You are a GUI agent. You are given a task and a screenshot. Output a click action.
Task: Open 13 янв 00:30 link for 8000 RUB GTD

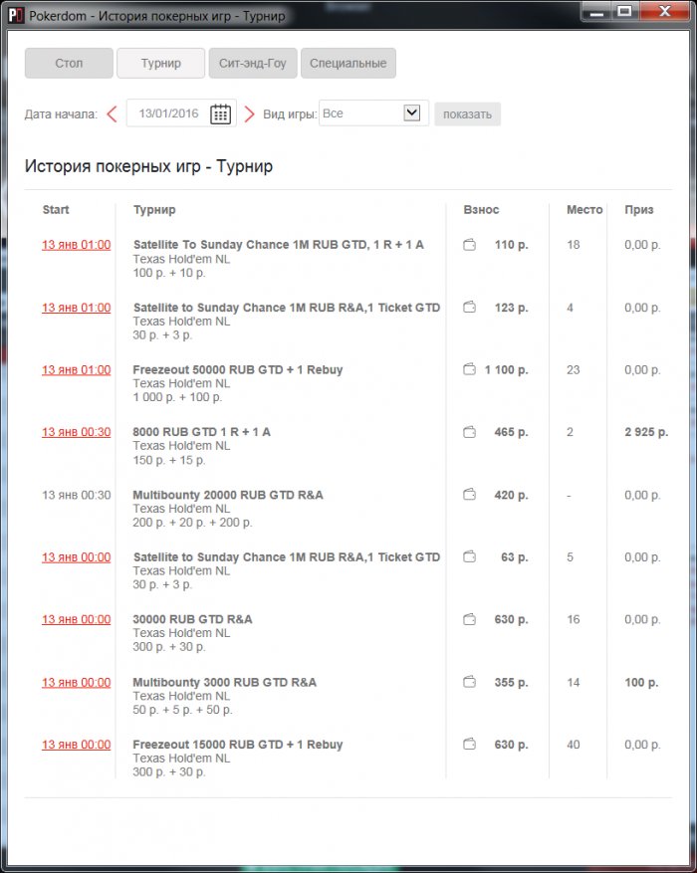click(76, 432)
